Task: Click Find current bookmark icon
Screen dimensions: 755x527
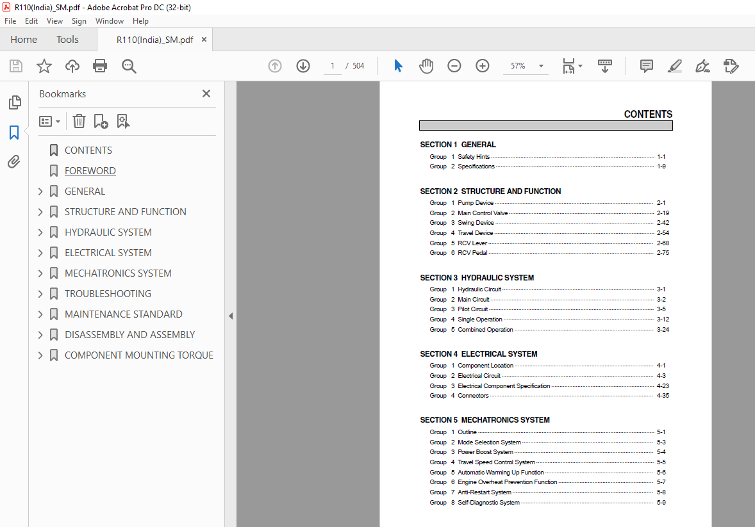Action: click(123, 121)
